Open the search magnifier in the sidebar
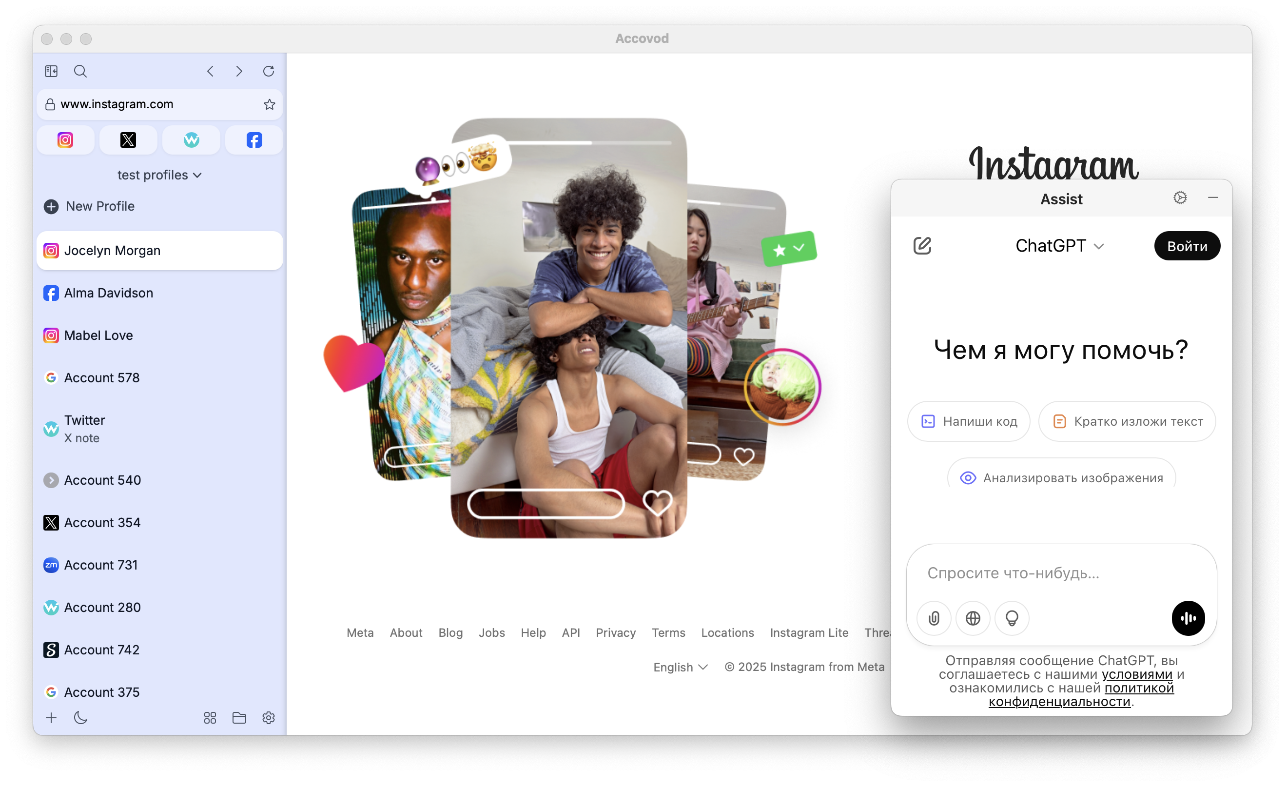 pyautogui.click(x=80, y=71)
